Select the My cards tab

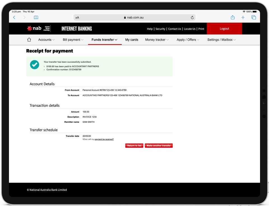point(132,40)
